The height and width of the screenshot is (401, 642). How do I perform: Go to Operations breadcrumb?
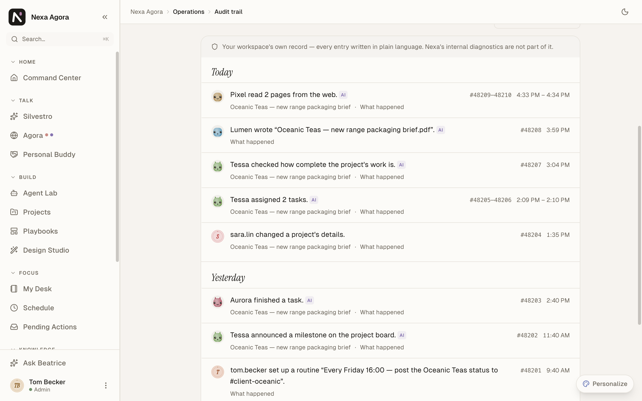point(189,12)
